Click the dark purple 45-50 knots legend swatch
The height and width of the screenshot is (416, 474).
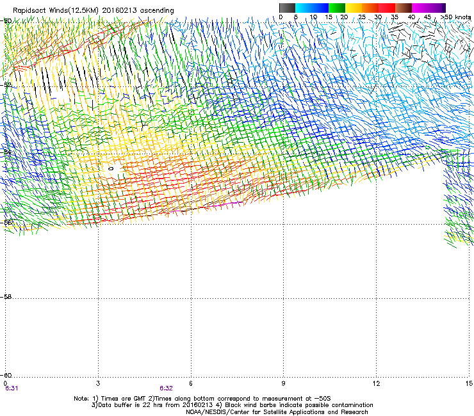437,8
